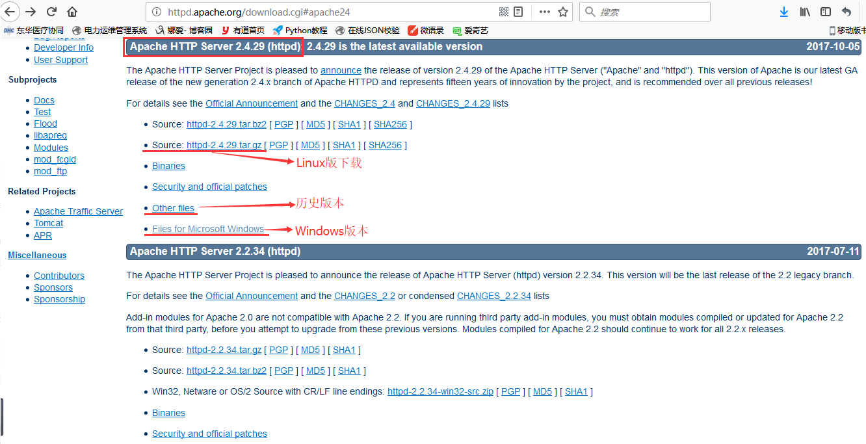
Task: Open 在线JSON校验 bookmark
Action: [368, 30]
